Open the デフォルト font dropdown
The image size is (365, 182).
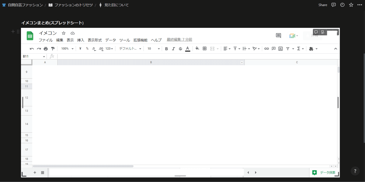(x=130, y=48)
